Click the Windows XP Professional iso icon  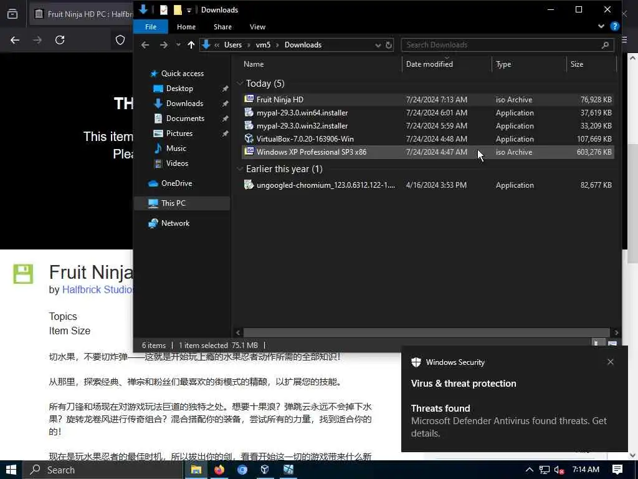point(249,152)
